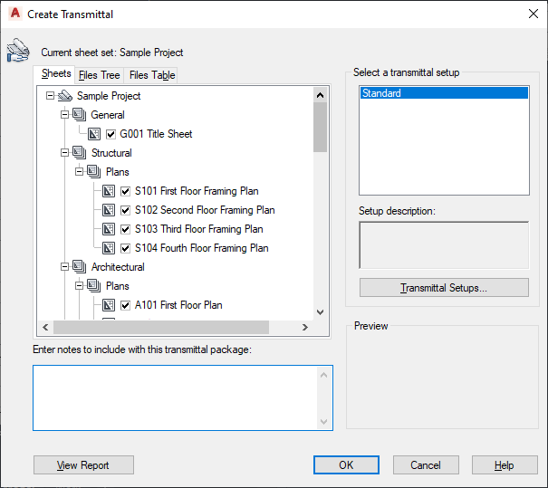Click inside the transmittal notes text box

(177, 397)
